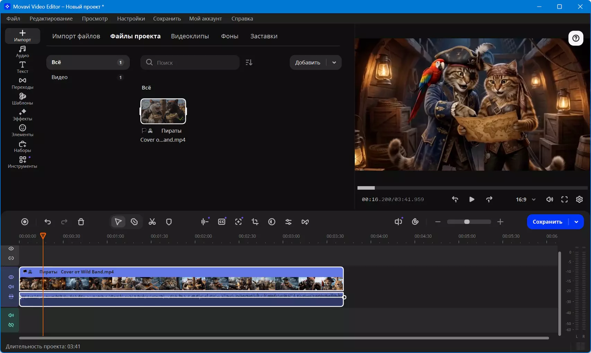The image size is (591, 353).
Task: Open the subtitles CC tool
Action: pos(222,222)
